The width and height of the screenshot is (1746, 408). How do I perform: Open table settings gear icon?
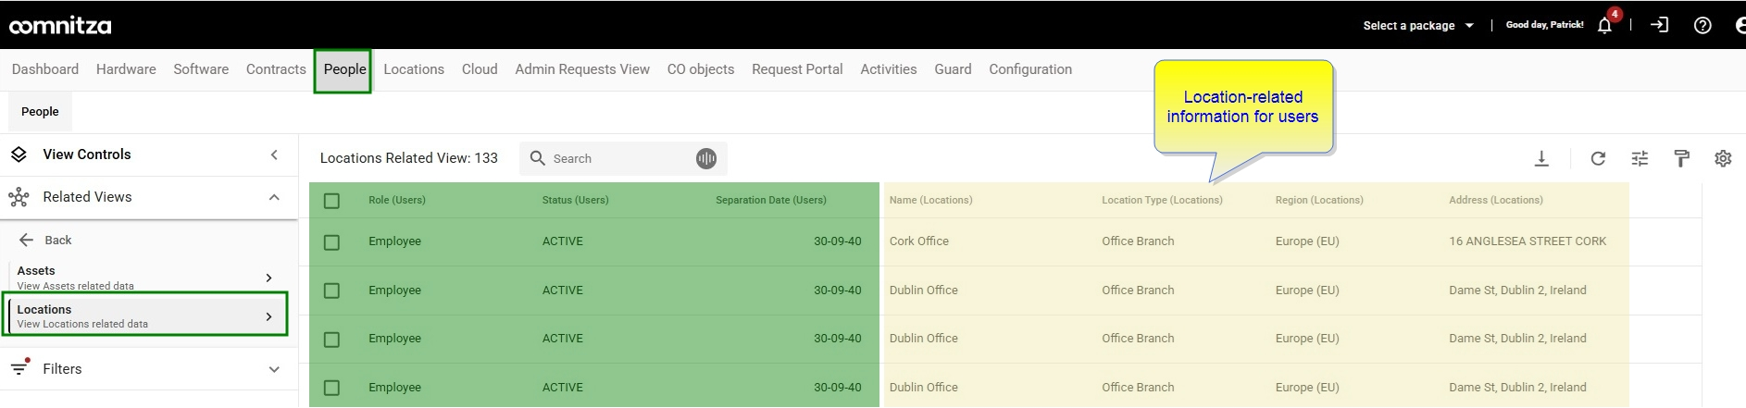click(x=1723, y=159)
